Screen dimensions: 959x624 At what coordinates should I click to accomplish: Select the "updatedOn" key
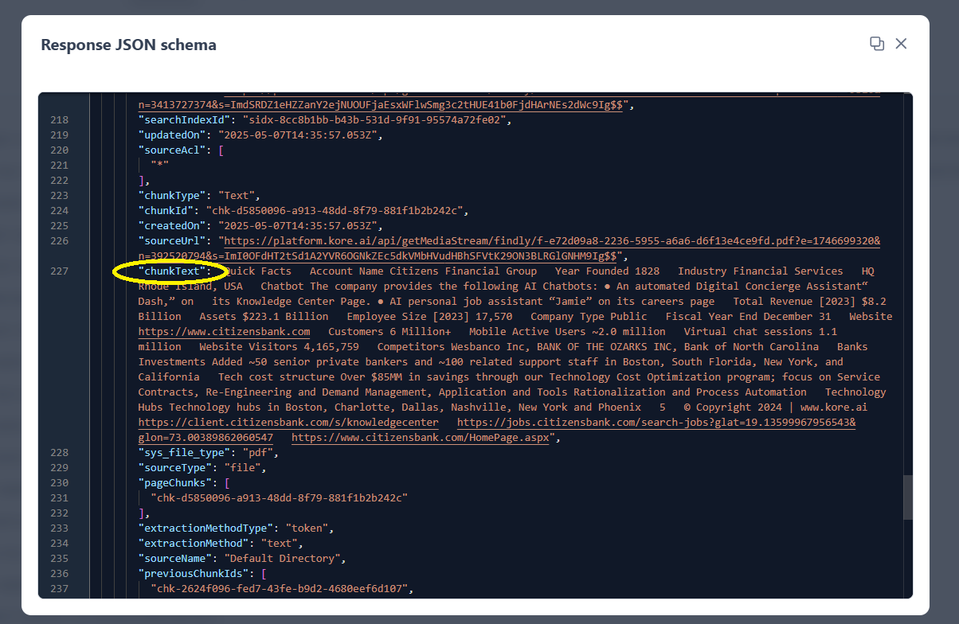[x=171, y=135]
